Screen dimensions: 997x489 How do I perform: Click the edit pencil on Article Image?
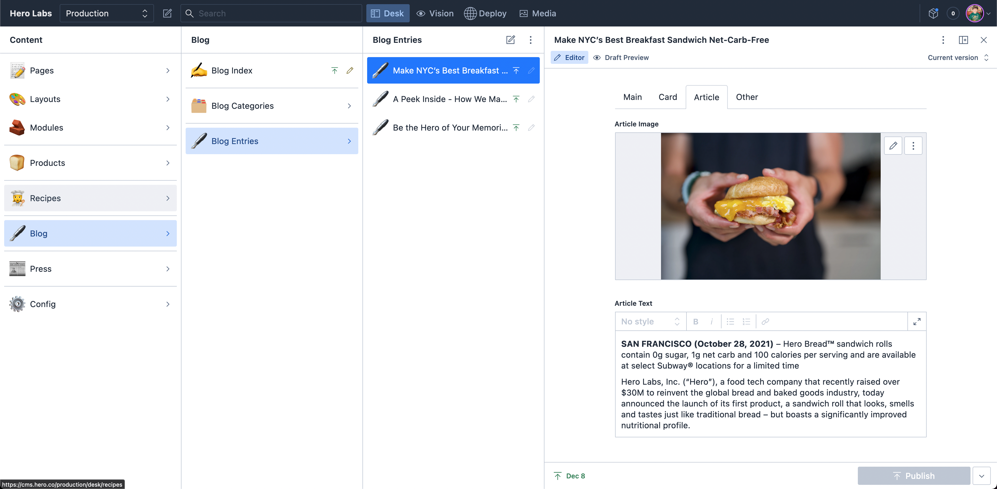pos(893,146)
